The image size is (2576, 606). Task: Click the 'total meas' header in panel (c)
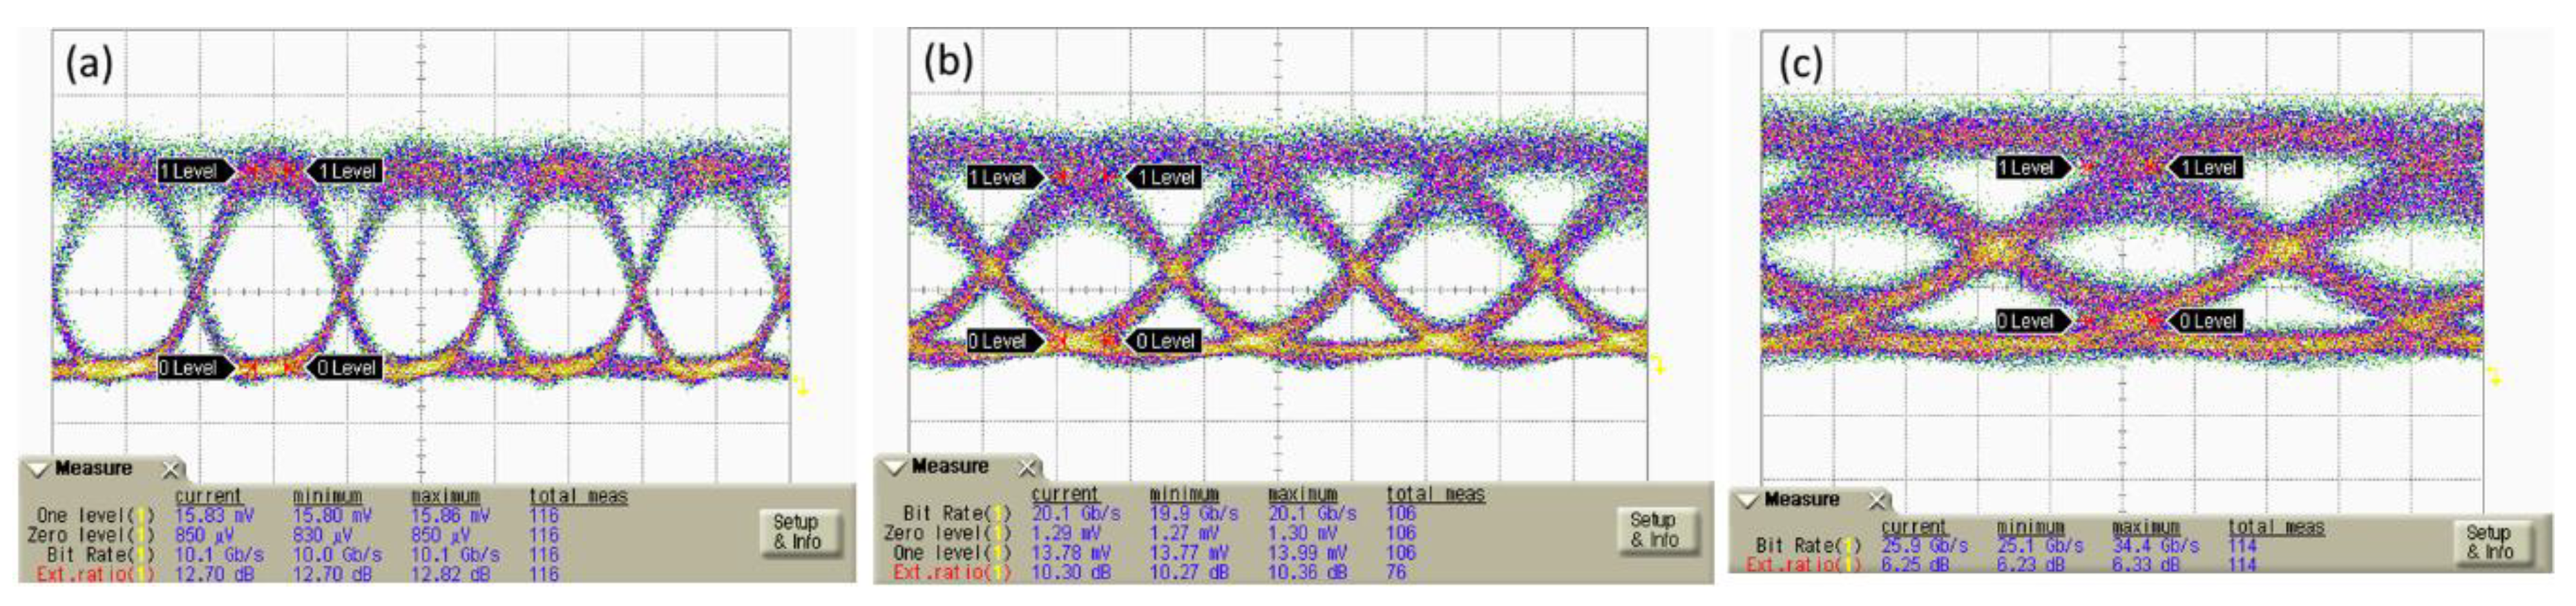click(2276, 527)
